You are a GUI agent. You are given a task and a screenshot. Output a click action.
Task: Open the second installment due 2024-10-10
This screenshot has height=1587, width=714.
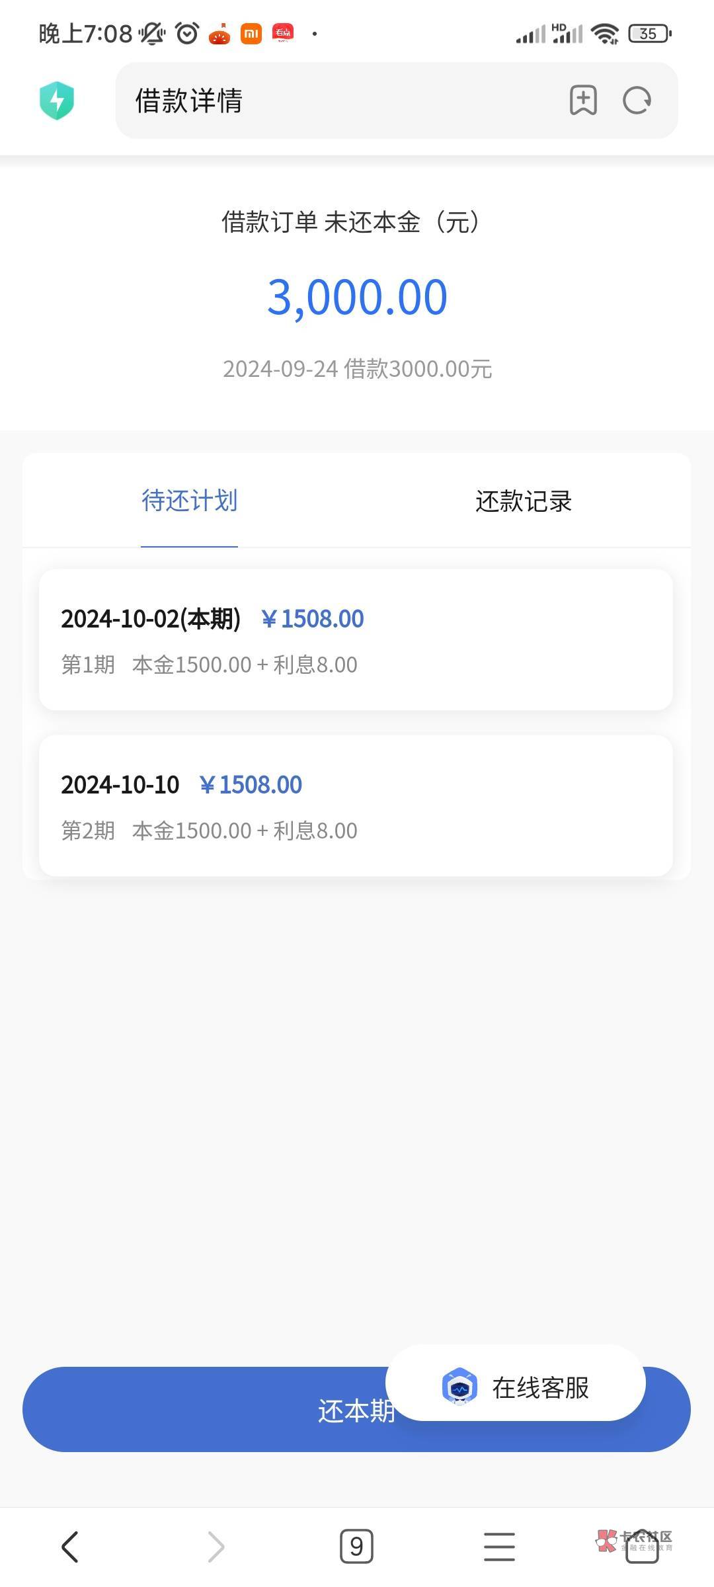click(x=356, y=805)
